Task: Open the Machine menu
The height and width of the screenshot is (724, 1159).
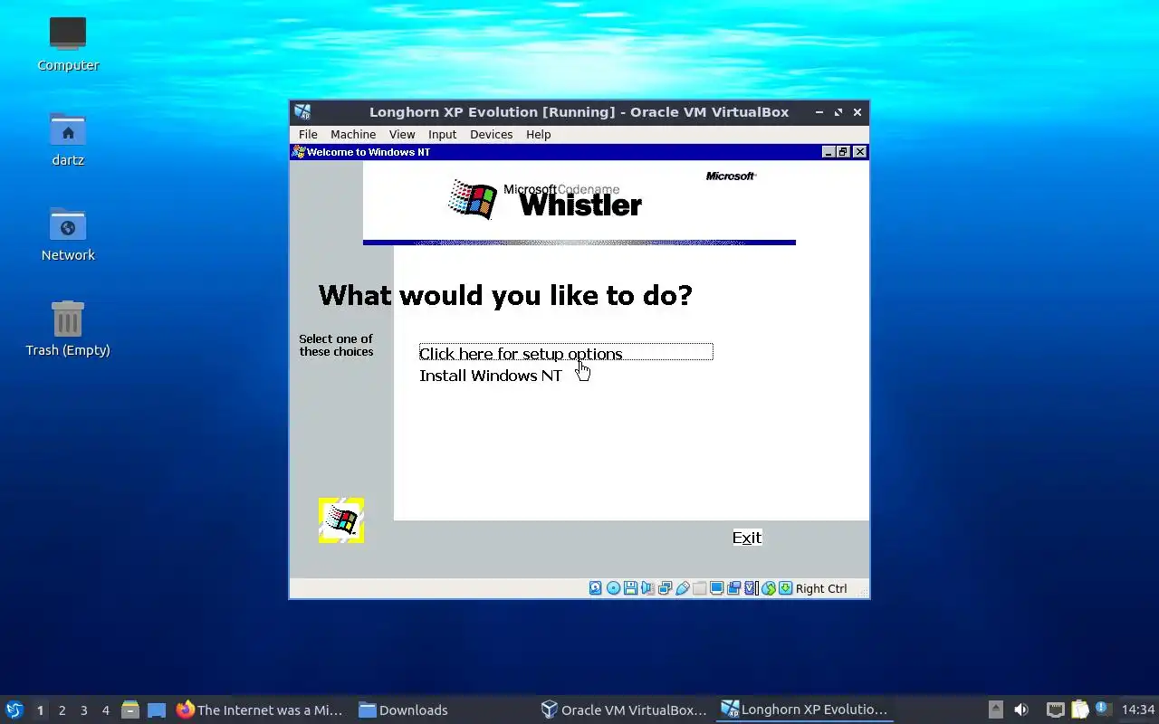Action: (x=353, y=134)
